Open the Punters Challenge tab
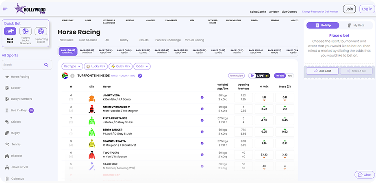Screen dimensions: 376x183 168,40
